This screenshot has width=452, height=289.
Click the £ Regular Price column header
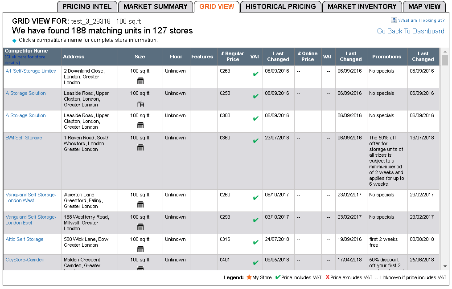233,57
